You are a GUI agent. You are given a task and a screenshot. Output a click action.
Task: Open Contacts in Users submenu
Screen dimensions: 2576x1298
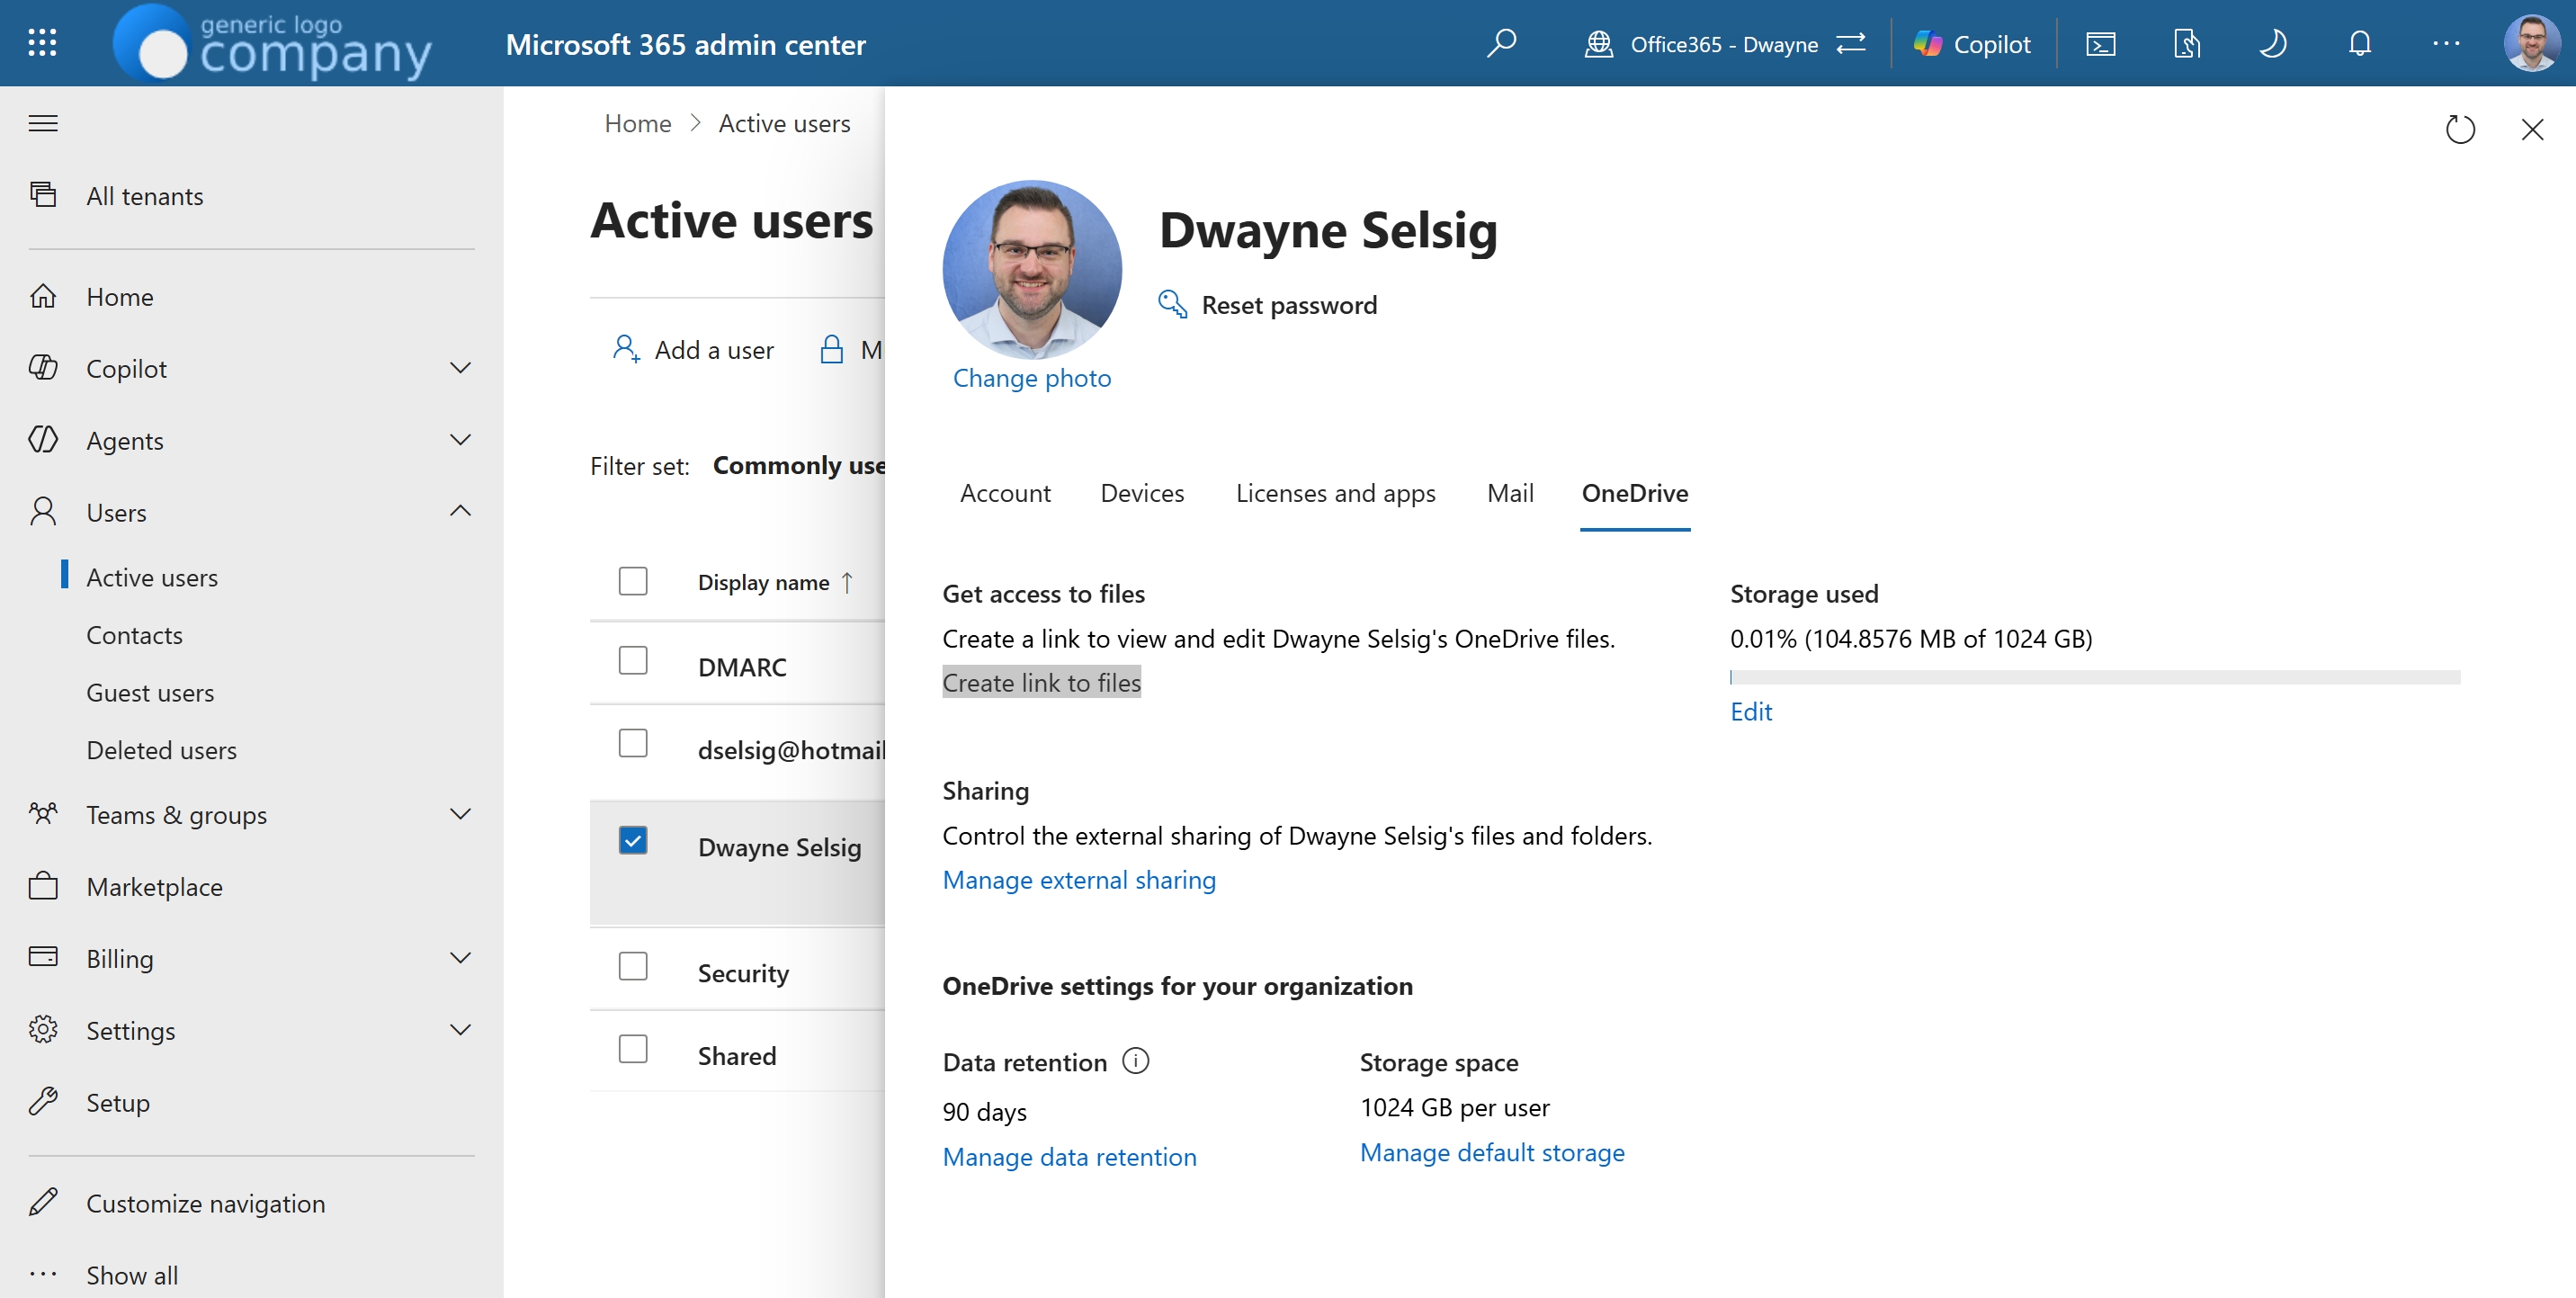pos(134,635)
